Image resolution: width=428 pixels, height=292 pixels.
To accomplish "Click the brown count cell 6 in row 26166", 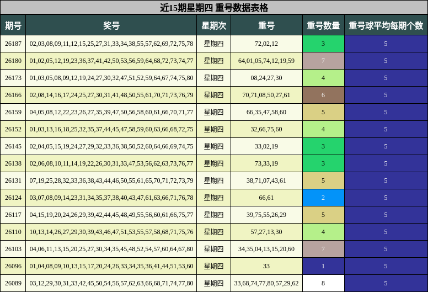I will (x=323, y=95).
